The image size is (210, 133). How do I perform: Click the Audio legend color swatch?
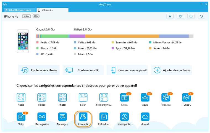(38, 42)
